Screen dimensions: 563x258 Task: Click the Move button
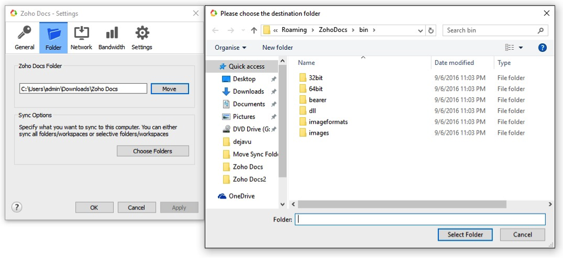pyautogui.click(x=169, y=89)
